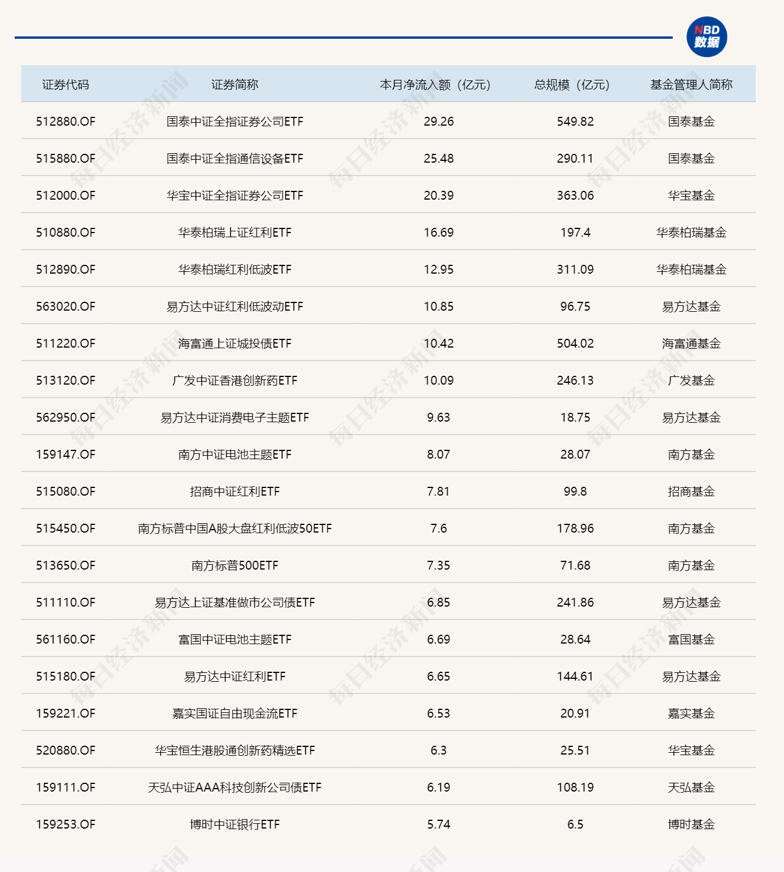Screen dimensions: 784x872
Task: Click total scale value 18.75
Action: pos(576,418)
